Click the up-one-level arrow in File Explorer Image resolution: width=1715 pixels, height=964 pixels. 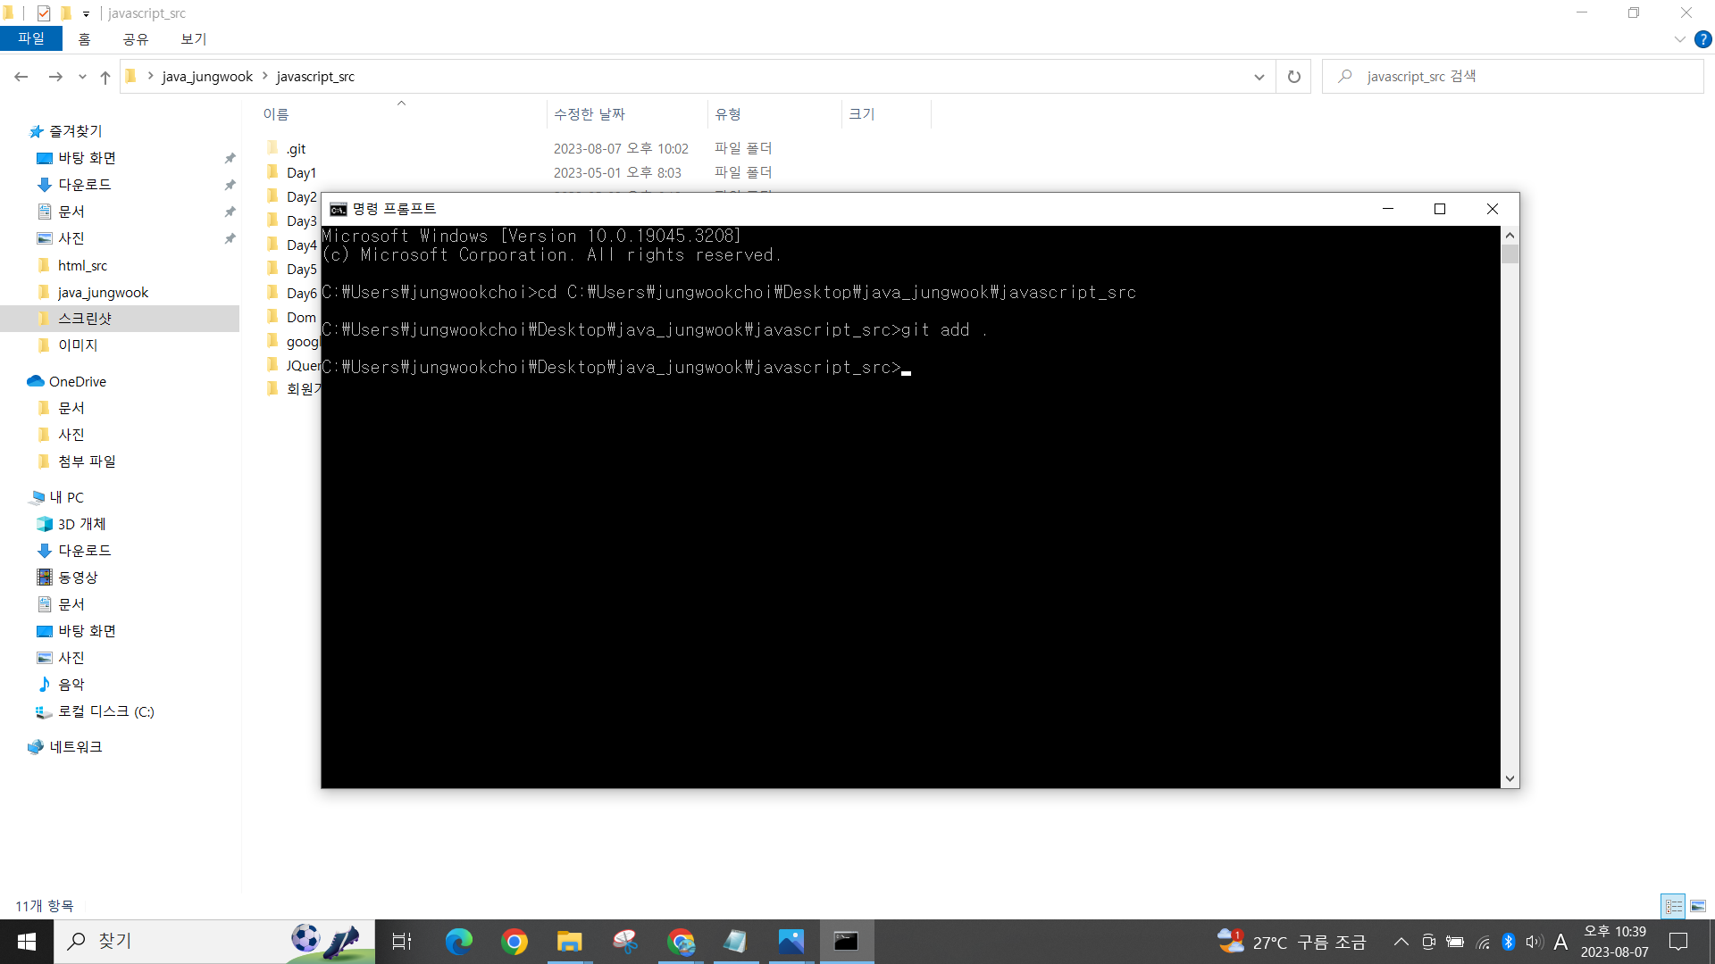[105, 78]
